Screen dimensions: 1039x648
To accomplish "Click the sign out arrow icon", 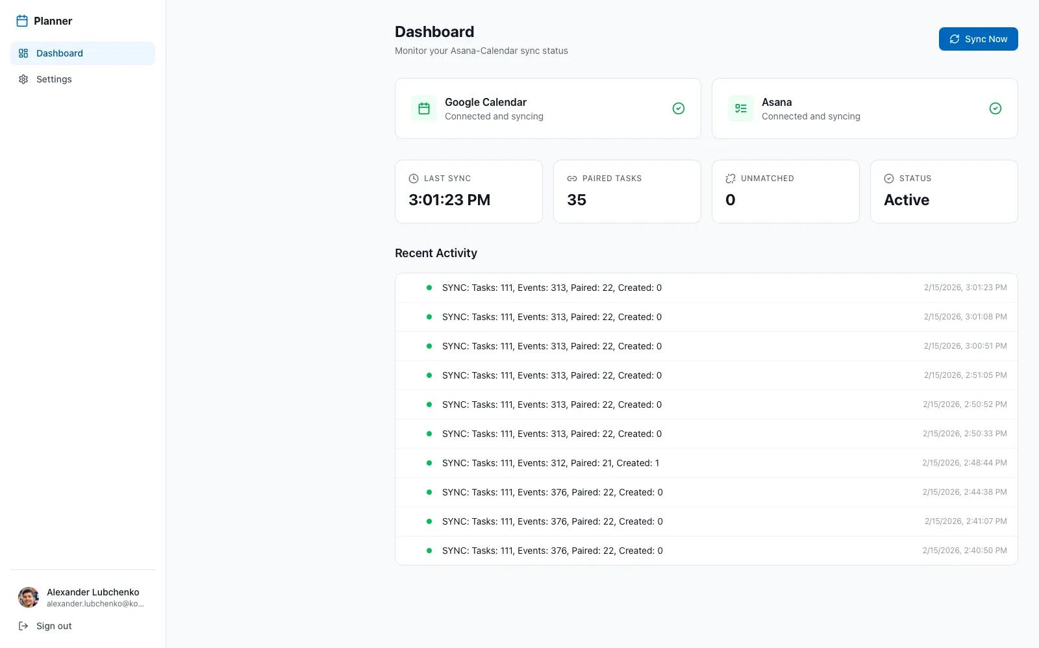I will (23, 626).
